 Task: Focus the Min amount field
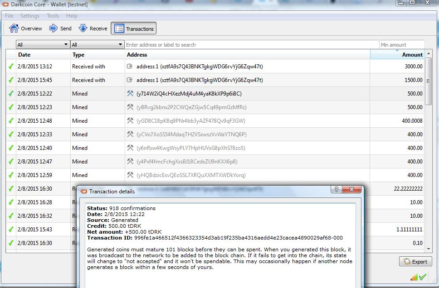[x=402, y=45]
